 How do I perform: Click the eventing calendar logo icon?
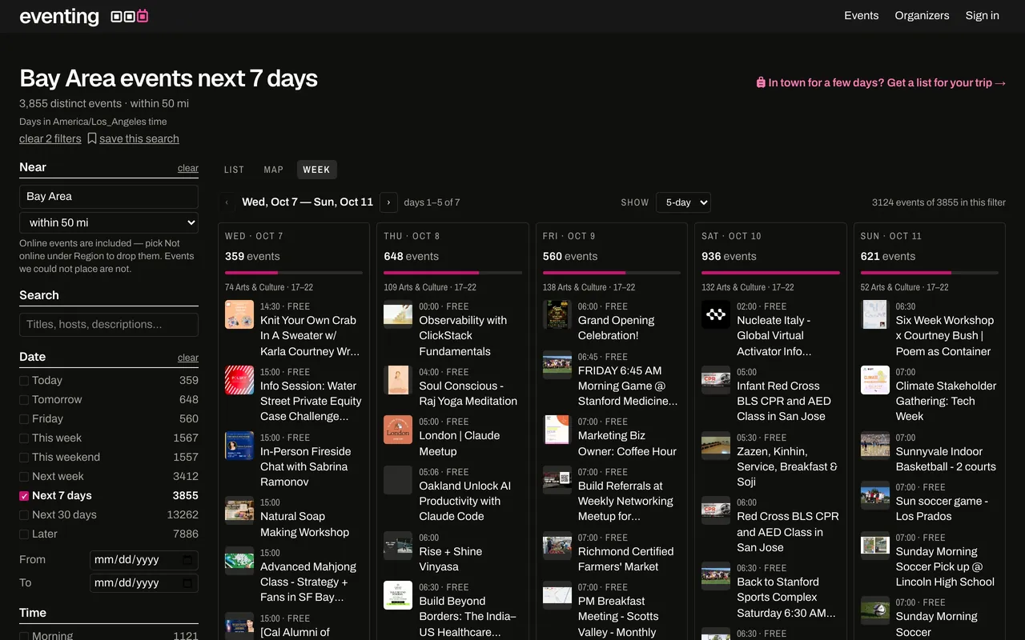tap(130, 15)
